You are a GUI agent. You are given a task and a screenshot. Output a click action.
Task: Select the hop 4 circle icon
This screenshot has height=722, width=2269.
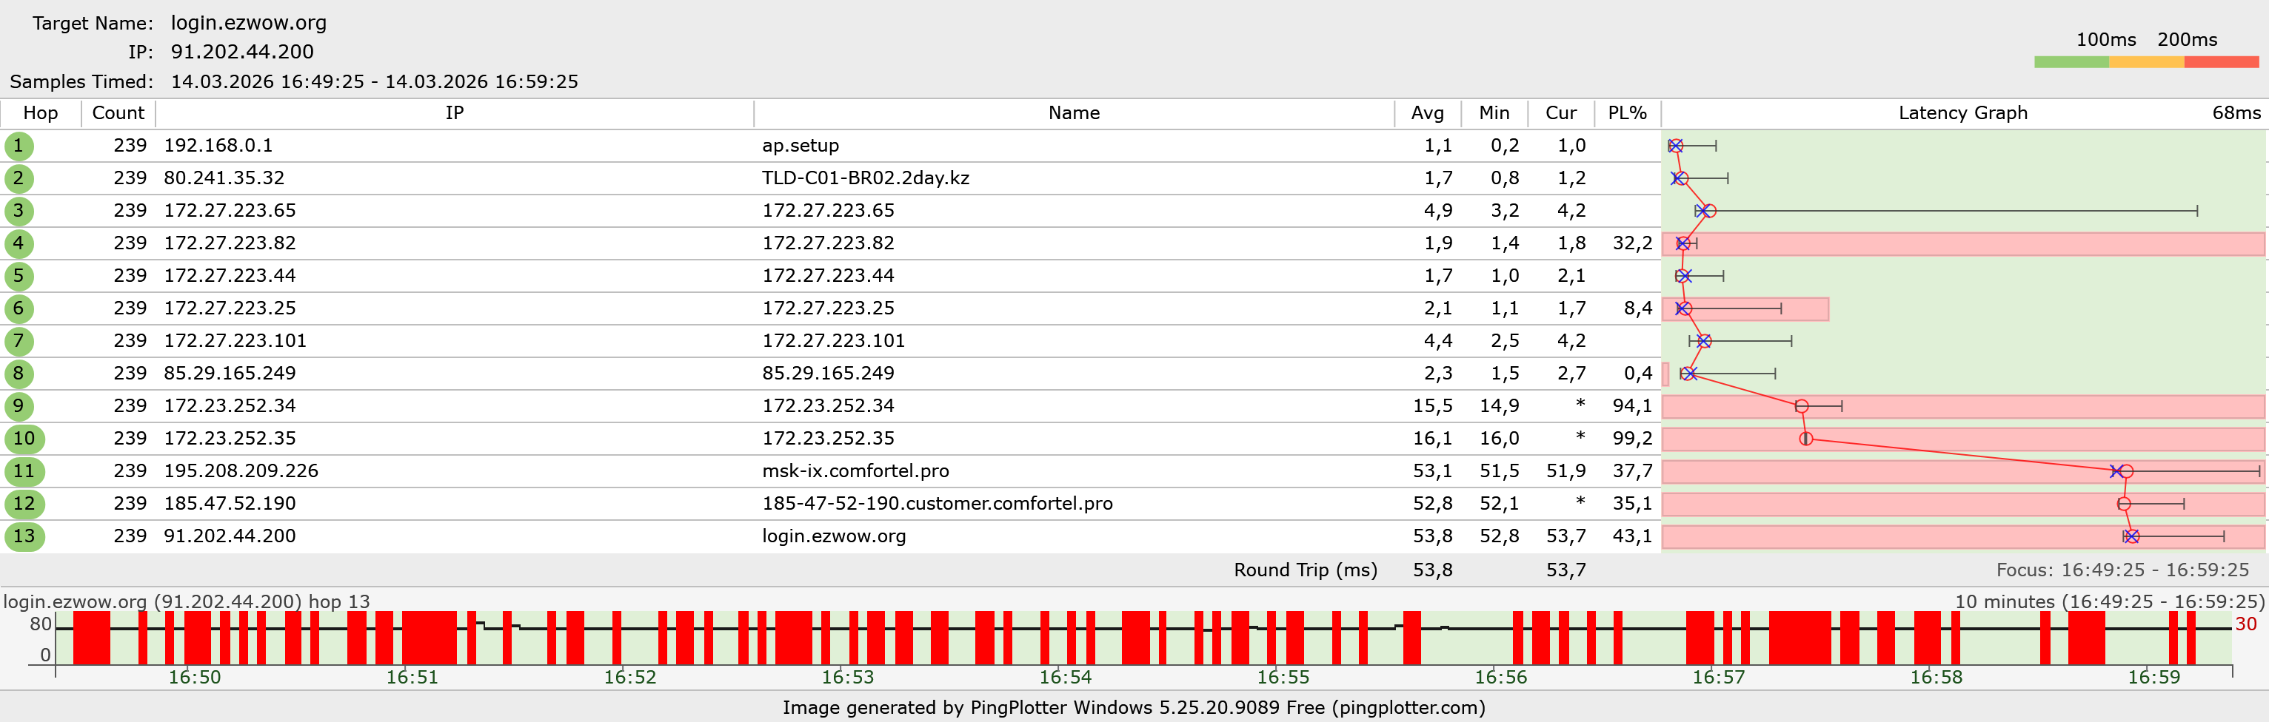(19, 243)
